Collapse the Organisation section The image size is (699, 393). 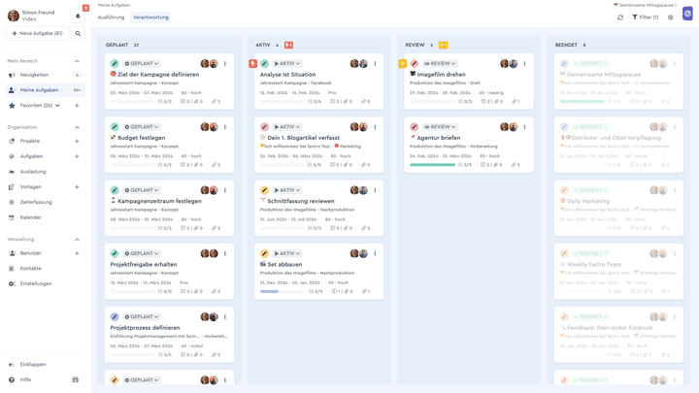(77, 127)
